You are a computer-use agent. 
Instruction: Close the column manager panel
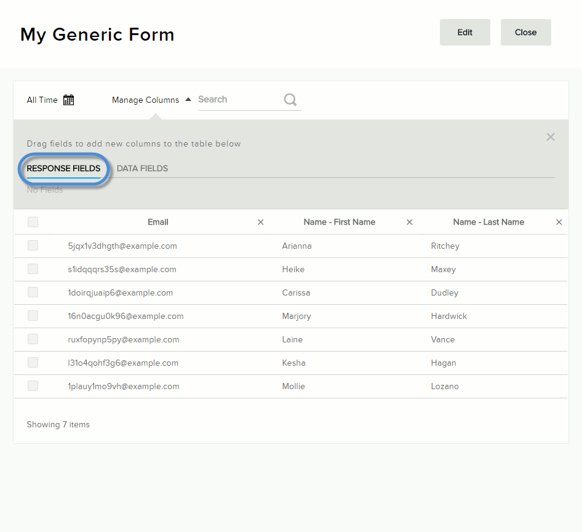point(551,137)
